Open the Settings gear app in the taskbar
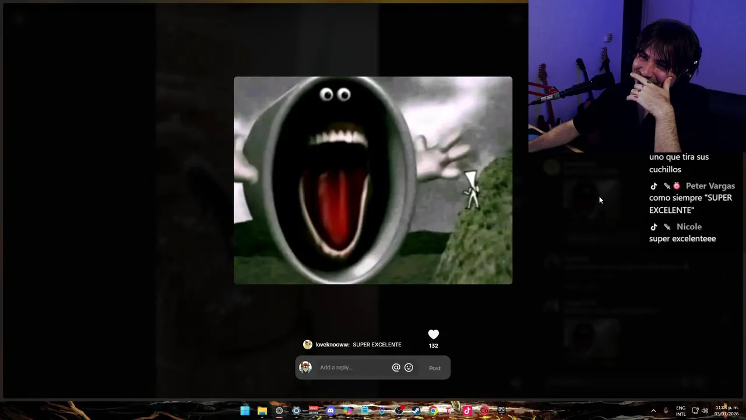Viewport: 746px width, 420px height. [x=296, y=411]
